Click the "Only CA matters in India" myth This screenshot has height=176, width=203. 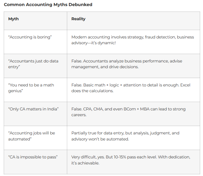33,109
